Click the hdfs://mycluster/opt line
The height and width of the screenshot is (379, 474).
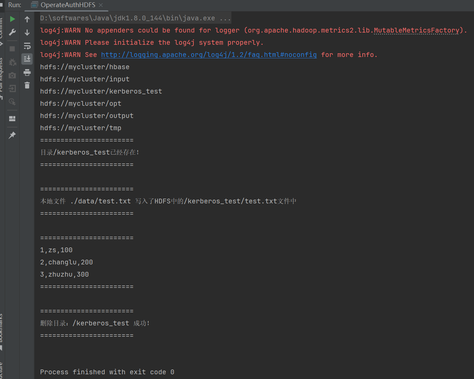pos(81,103)
